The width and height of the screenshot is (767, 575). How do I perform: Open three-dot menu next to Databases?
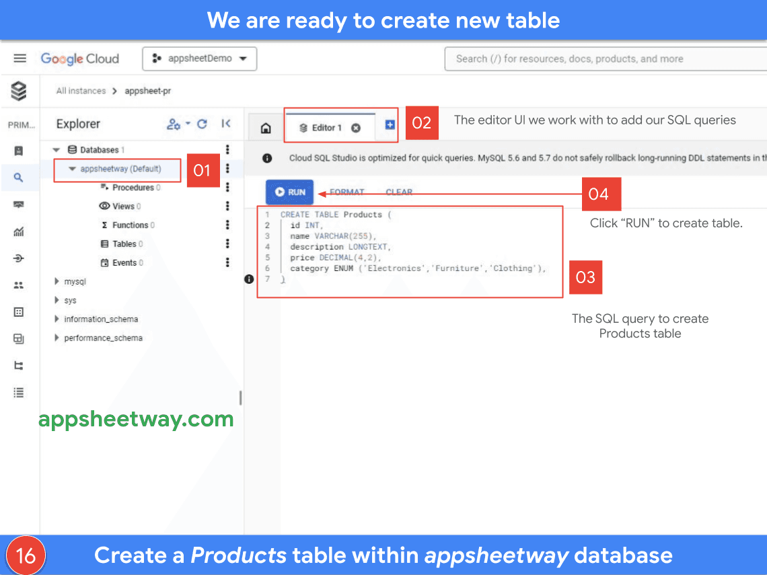pyautogui.click(x=227, y=150)
